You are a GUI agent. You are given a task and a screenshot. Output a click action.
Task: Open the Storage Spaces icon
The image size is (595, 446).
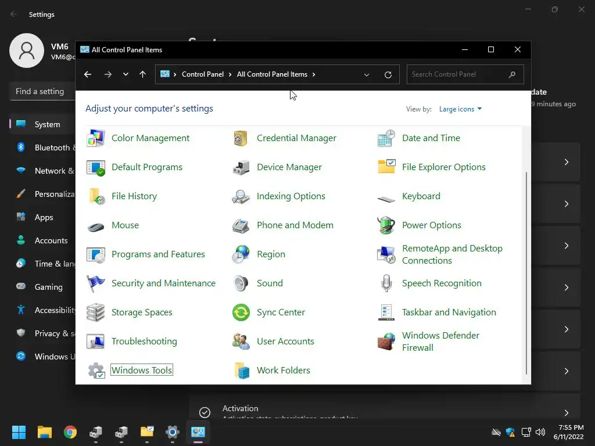click(x=96, y=312)
